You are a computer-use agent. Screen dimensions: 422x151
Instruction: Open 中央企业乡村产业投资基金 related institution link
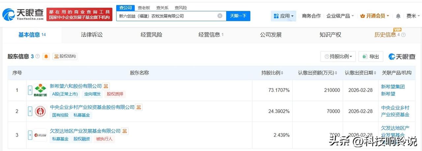pyautogui.click(x=395, y=111)
